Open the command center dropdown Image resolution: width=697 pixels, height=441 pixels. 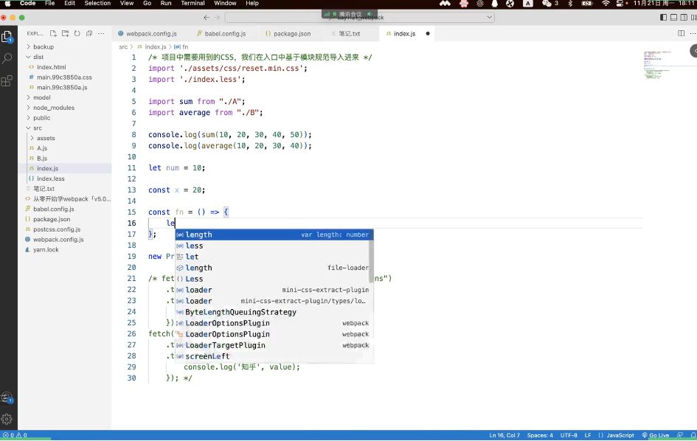tap(490, 18)
